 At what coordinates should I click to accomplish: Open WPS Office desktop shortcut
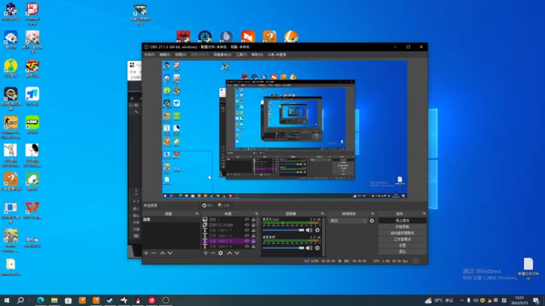click(32, 211)
